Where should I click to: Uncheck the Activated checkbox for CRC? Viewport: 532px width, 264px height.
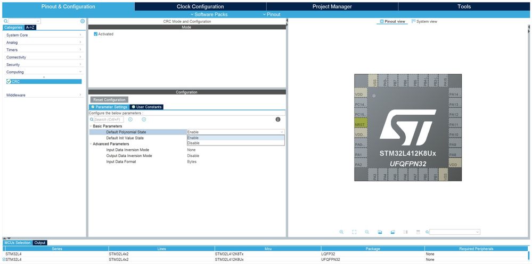click(96, 34)
